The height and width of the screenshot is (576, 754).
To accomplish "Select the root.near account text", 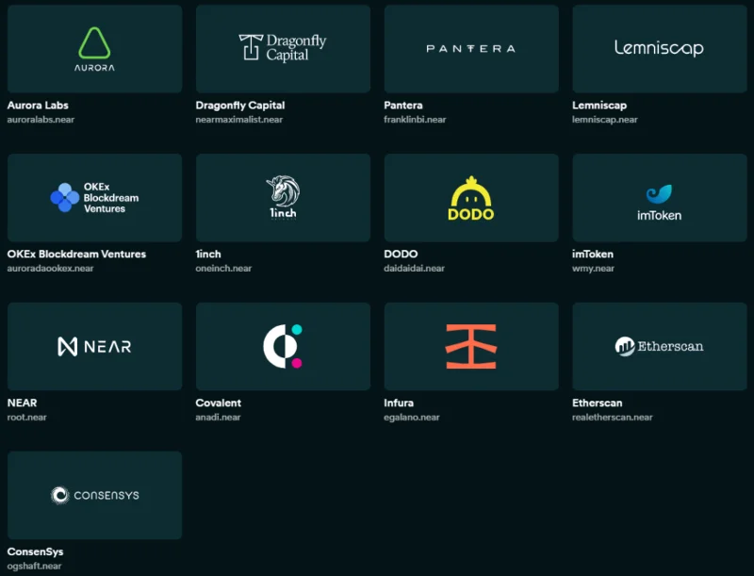I will (x=27, y=418).
